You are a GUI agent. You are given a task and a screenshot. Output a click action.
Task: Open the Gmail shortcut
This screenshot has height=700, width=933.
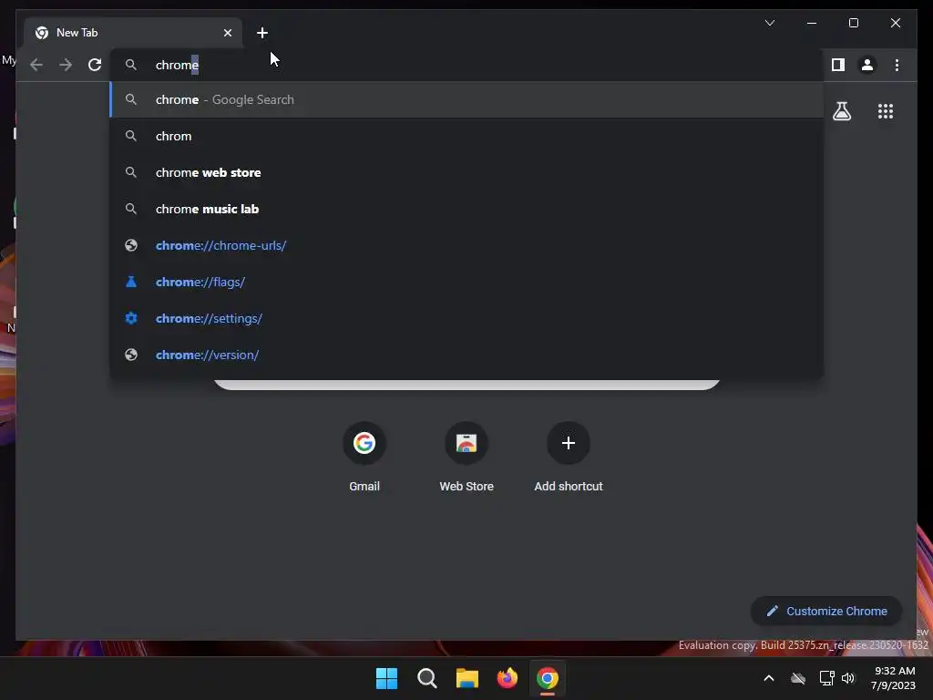(x=364, y=458)
